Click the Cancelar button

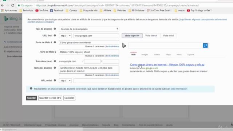point(69,98)
